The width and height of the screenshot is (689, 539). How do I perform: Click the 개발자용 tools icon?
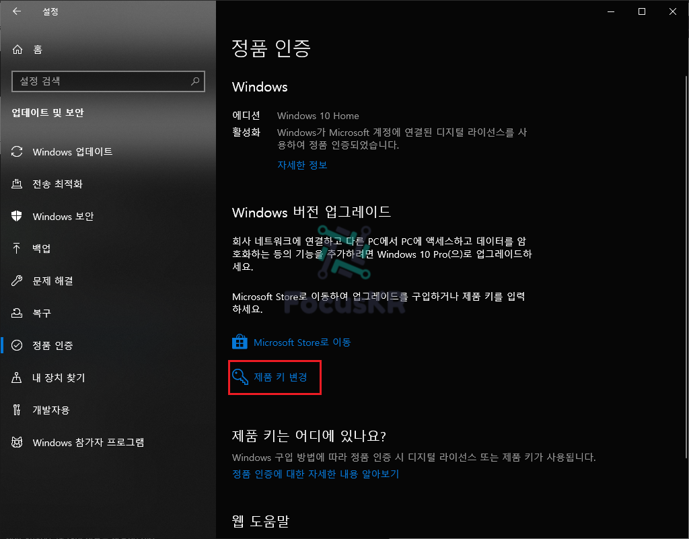(17, 410)
